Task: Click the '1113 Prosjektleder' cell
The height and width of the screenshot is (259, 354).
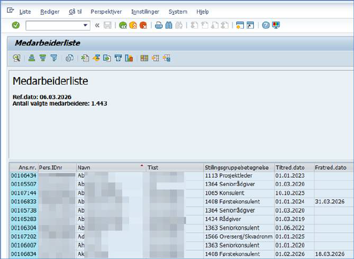Action: click(x=239, y=175)
